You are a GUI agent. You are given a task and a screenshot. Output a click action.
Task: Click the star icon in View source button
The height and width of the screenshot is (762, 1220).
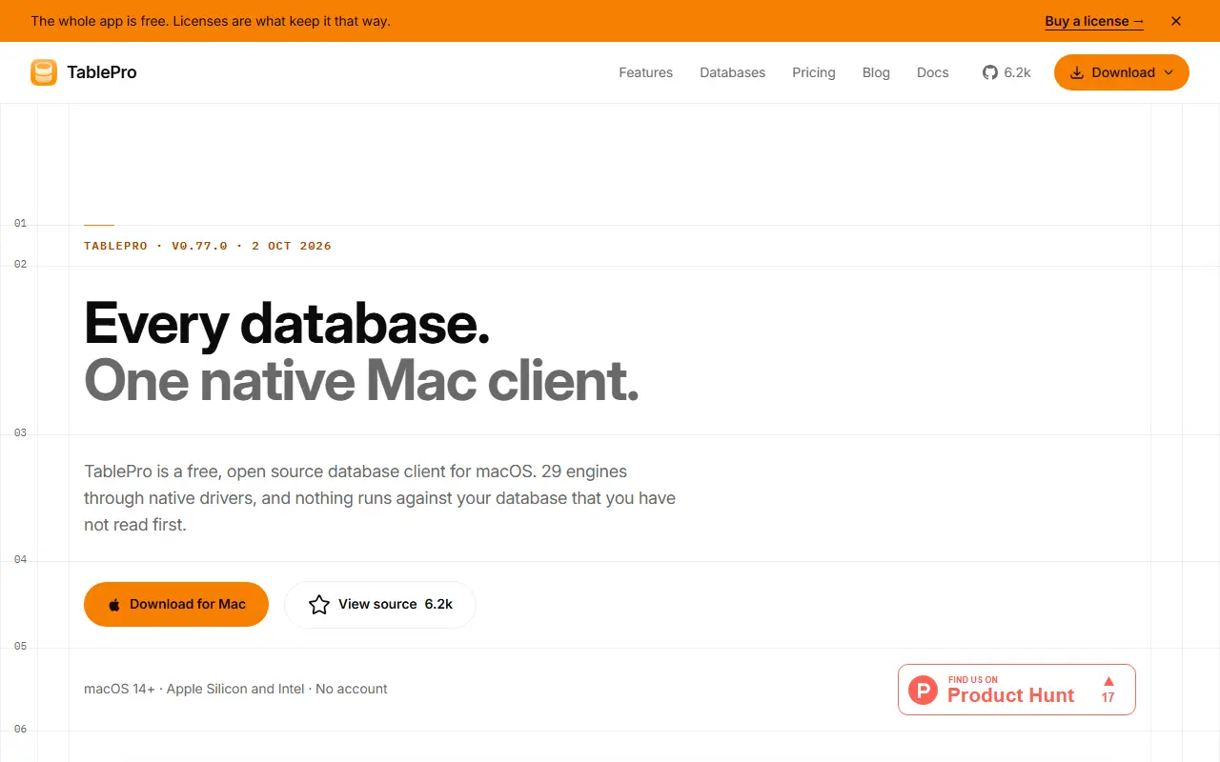click(319, 605)
